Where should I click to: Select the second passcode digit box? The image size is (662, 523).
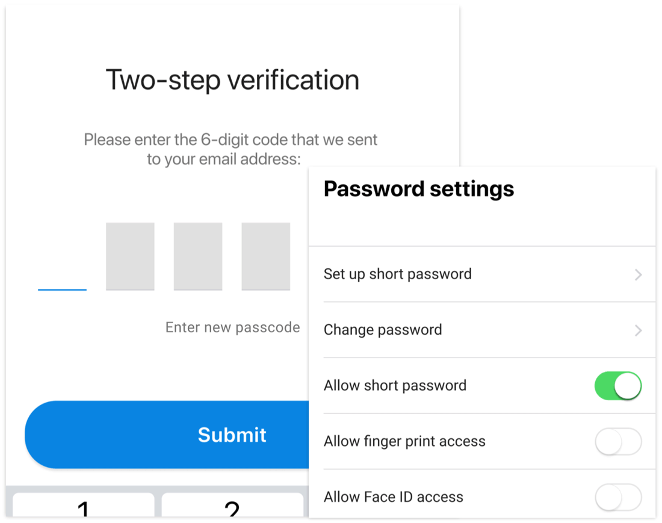(x=130, y=256)
